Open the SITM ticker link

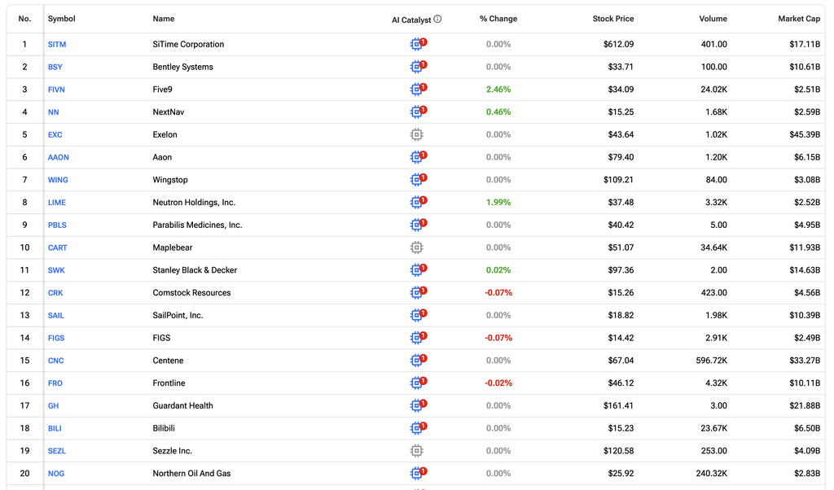tap(57, 44)
